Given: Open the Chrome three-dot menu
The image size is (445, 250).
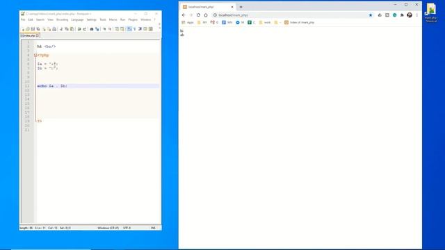Looking at the screenshot, I should pos(417,15).
